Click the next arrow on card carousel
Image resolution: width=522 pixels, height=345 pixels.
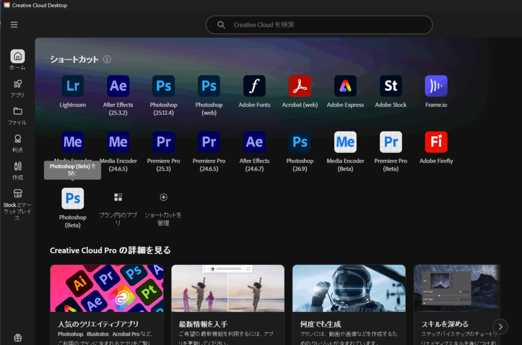(501, 327)
